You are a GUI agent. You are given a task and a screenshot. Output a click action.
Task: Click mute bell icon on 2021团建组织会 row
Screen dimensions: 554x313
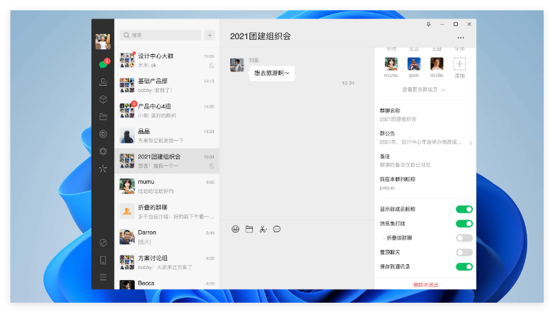(x=211, y=166)
